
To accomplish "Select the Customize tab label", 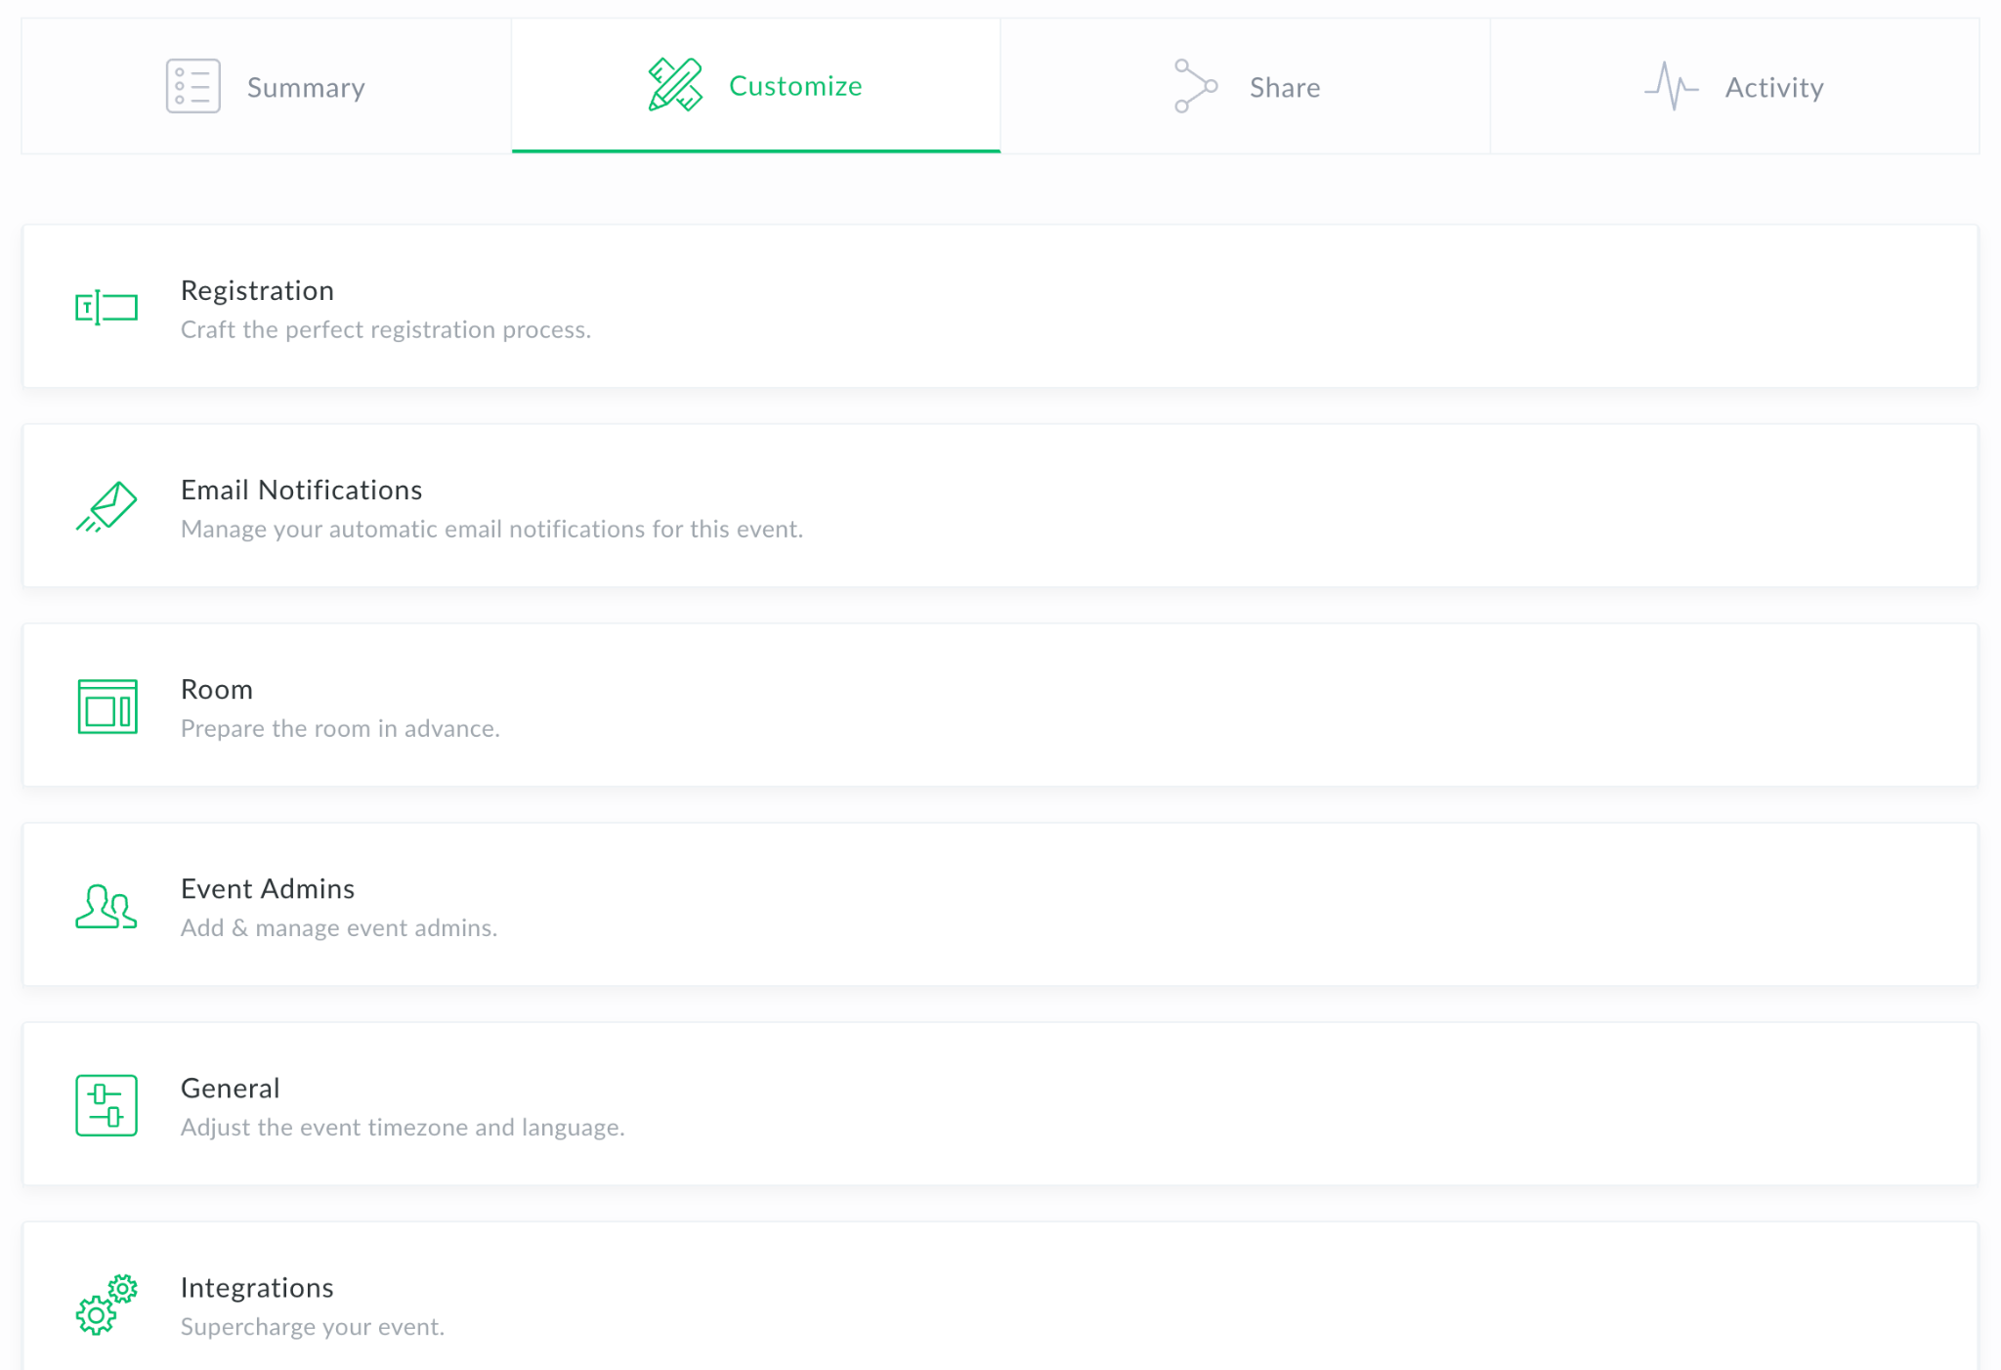I will click(x=795, y=86).
